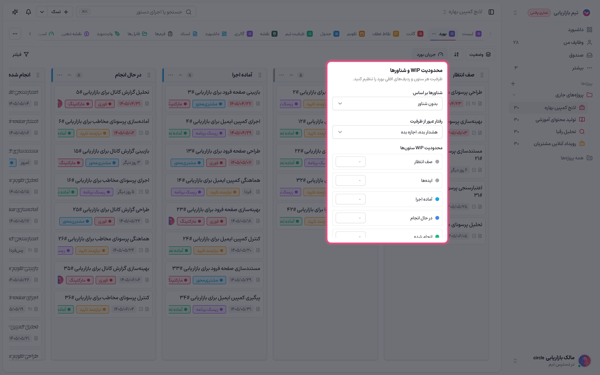The height and width of the screenshot is (375, 600).
Task: Collapse the در حال انجام column
Action: [69, 75]
